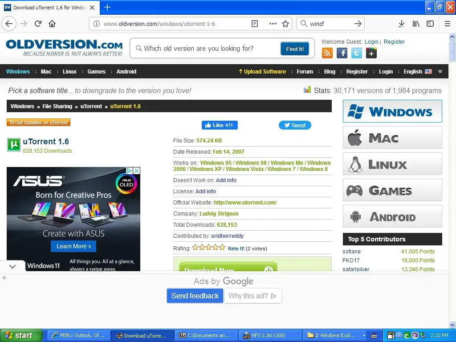Viewport: 456px width, 342px height.
Task: Bookmark this page with star icon
Action: [285, 24]
